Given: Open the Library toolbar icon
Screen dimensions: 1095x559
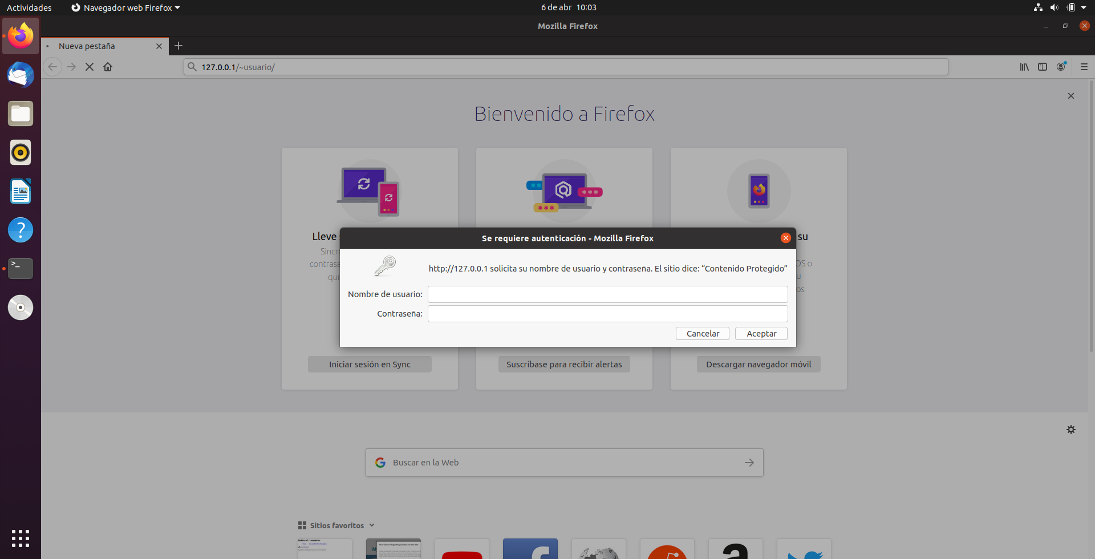Looking at the screenshot, I should click(1024, 67).
